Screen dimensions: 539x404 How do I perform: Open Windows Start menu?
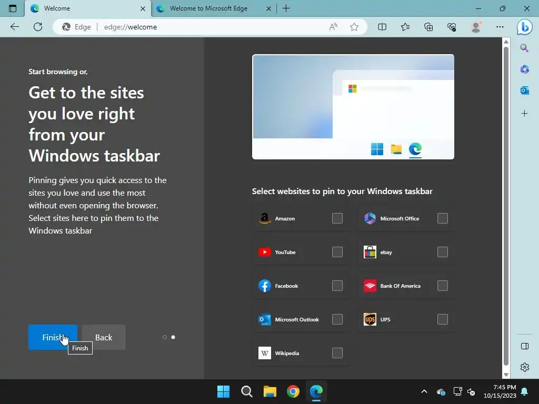pos(223,391)
